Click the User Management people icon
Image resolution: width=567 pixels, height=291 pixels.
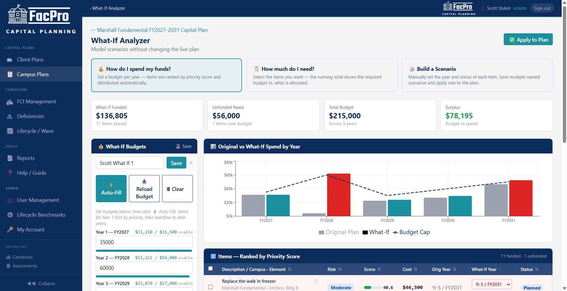(x=10, y=200)
